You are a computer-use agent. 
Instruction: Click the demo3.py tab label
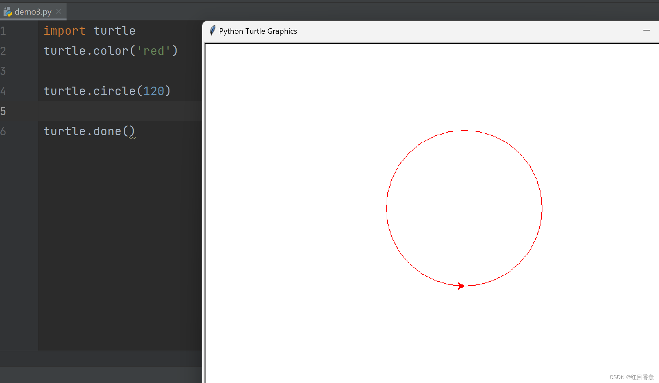pos(31,11)
